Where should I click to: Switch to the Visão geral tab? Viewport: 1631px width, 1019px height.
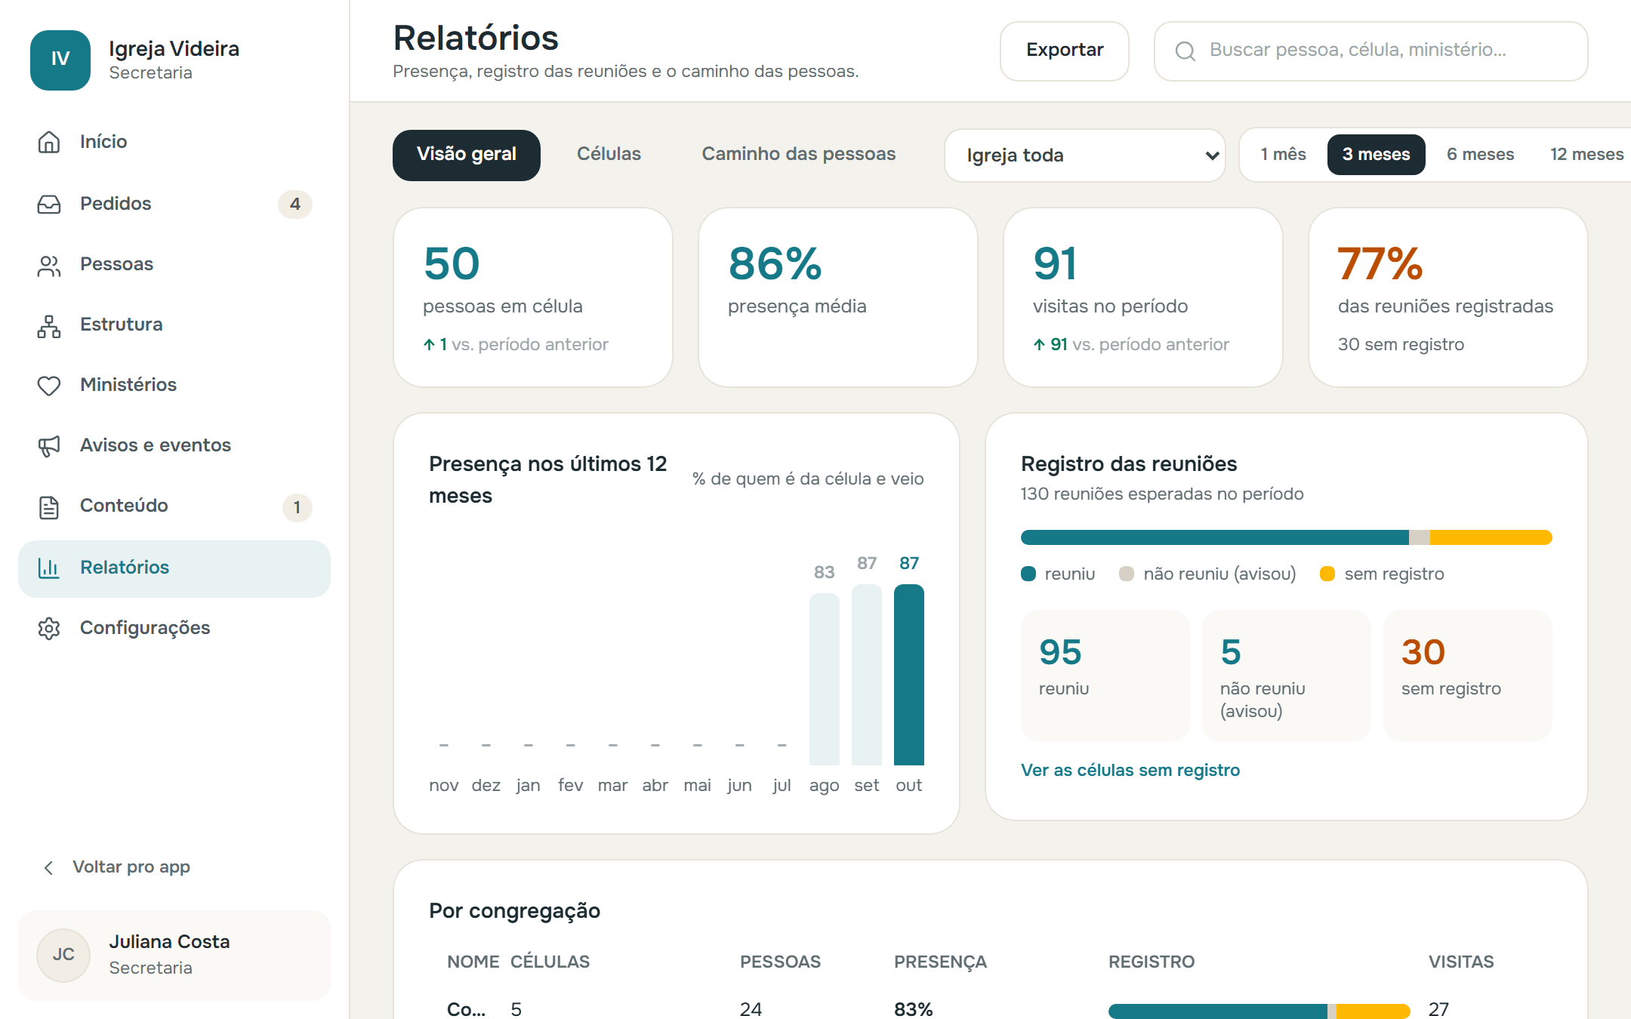[x=467, y=155]
